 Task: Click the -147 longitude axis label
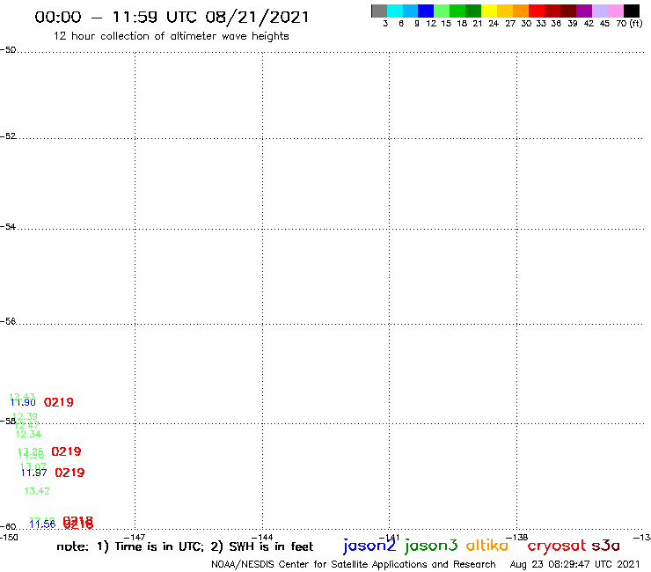tap(135, 538)
